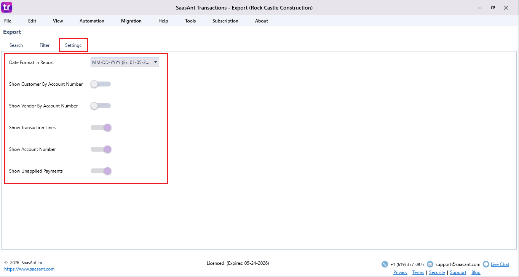Screen dimensions: 519x277
Task: Enable Show Vendor By Account Number
Action: click(x=100, y=106)
